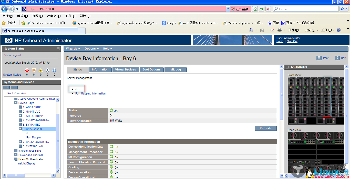Screen dimensions: 350x179
Task: Expand all tree nodes with the ++ button
Action: click(x=6, y=87)
